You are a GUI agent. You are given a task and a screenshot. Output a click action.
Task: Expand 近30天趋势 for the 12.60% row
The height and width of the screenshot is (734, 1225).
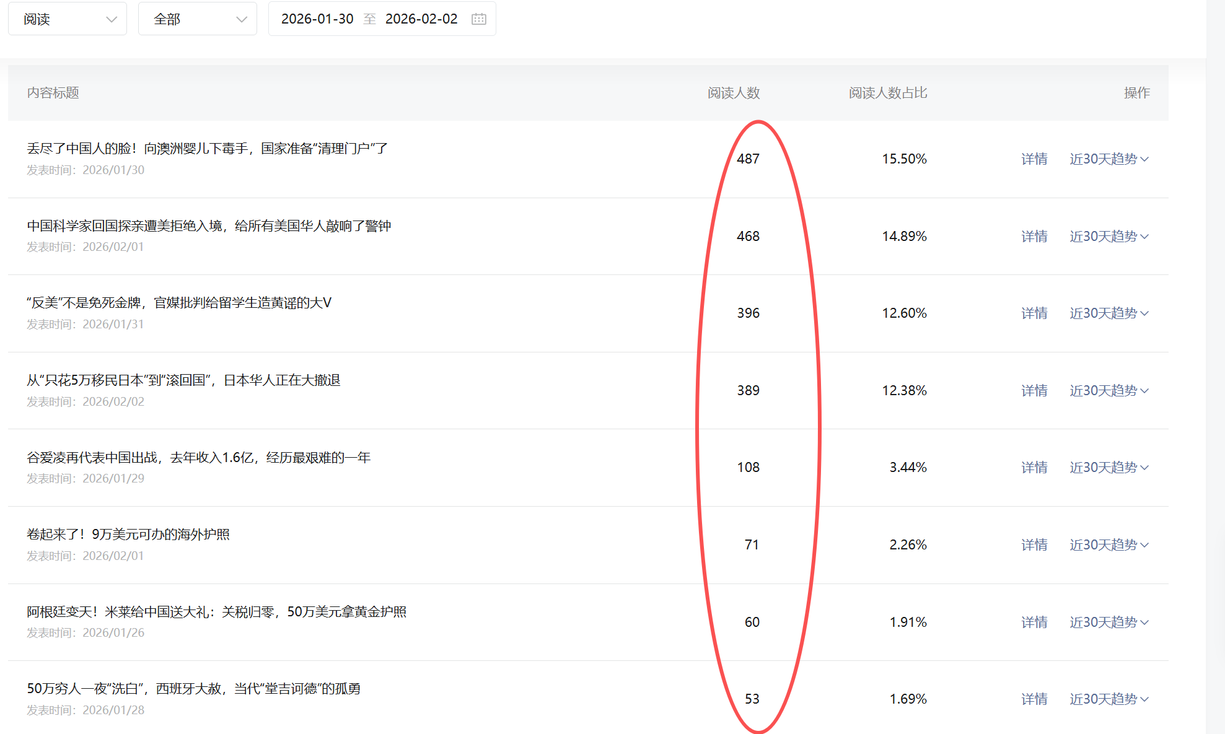point(1109,313)
